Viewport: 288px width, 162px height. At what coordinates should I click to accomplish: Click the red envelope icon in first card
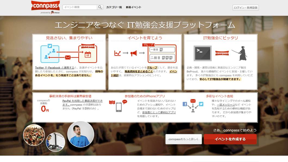pos(68,57)
